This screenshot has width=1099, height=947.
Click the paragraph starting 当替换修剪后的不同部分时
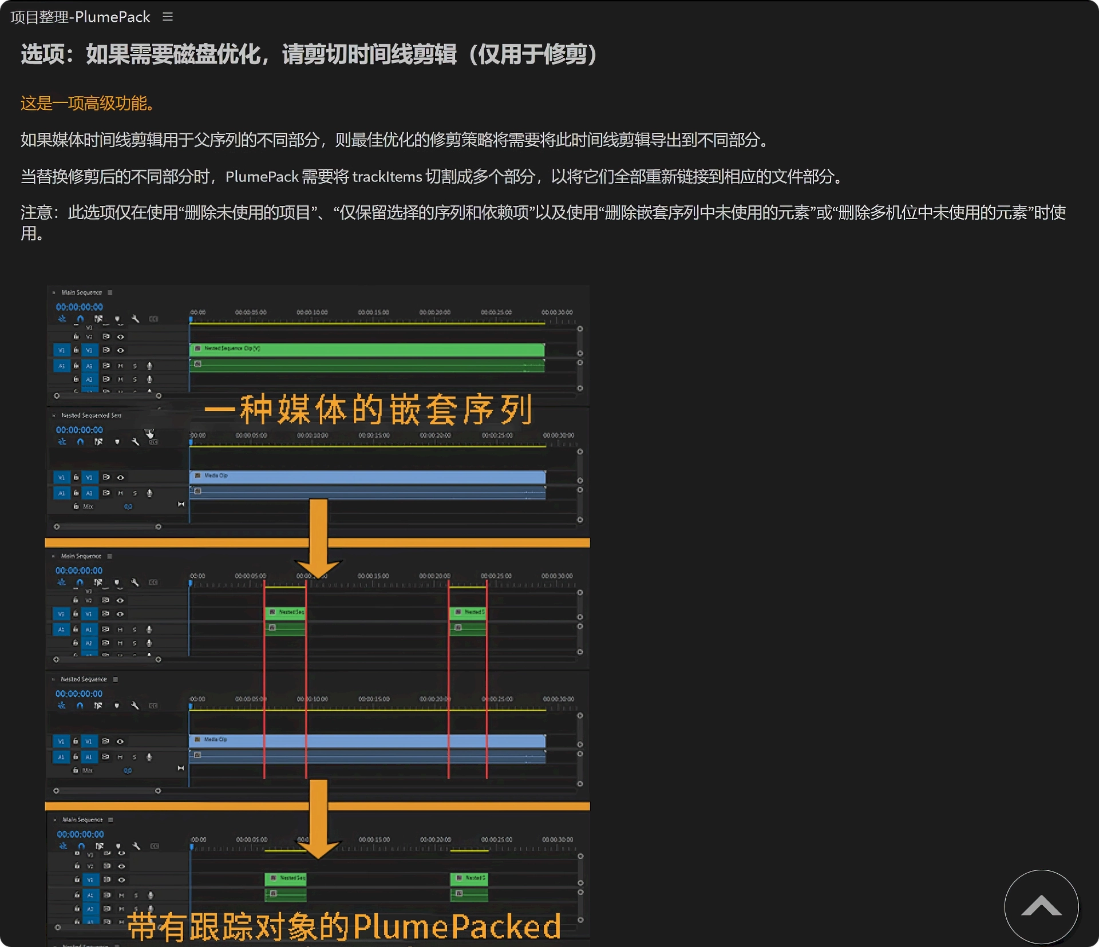[x=433, y=176]
